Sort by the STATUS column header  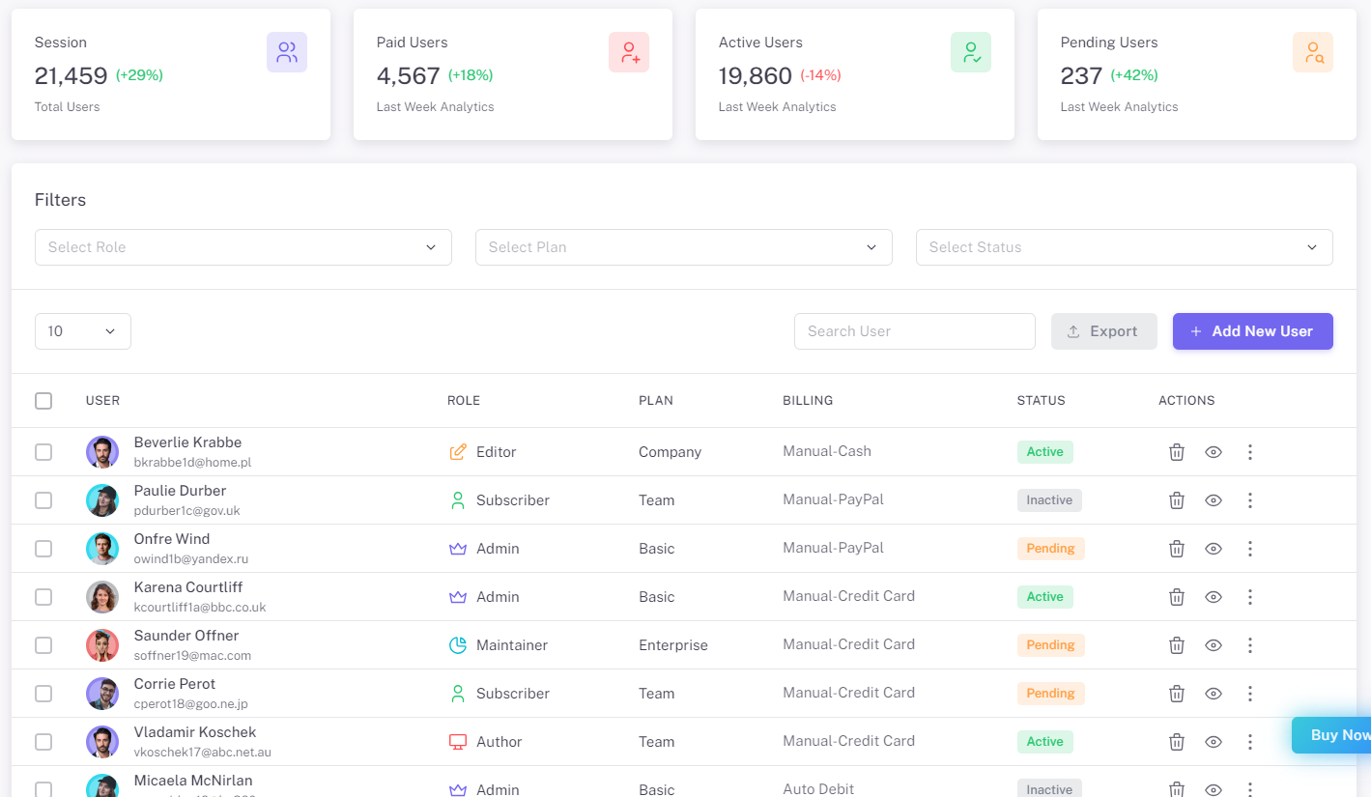[x=1041, y=401]
